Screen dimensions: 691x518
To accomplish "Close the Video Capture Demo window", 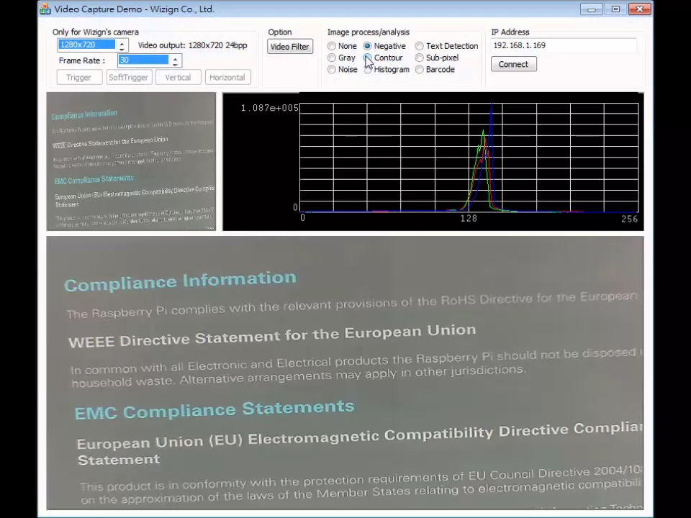I will pos(640,9).
